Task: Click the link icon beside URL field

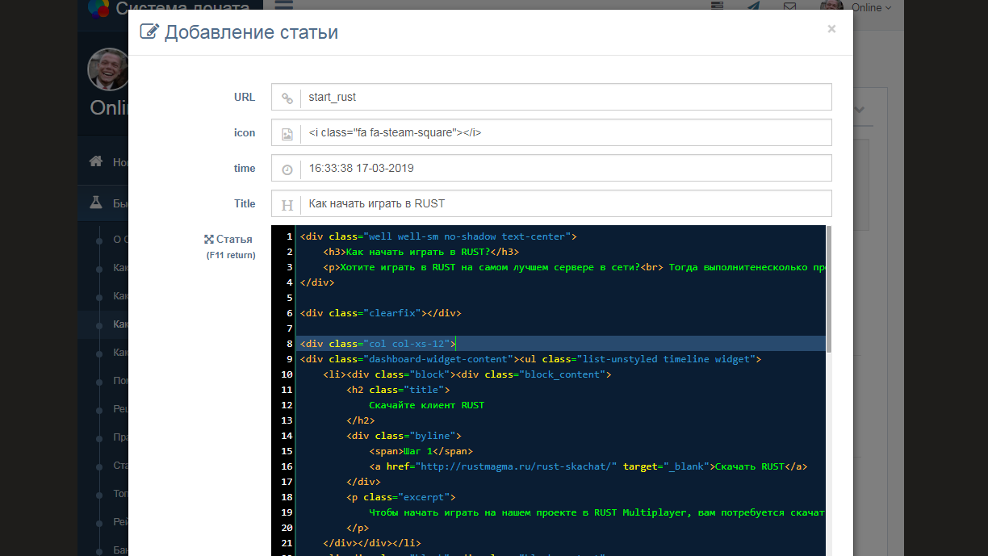Action: coord(287,98)
